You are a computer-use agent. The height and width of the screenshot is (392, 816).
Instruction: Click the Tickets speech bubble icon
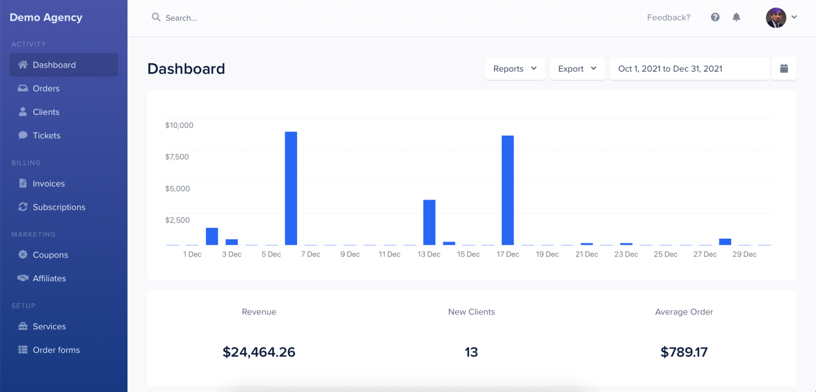tap(23, 135)
